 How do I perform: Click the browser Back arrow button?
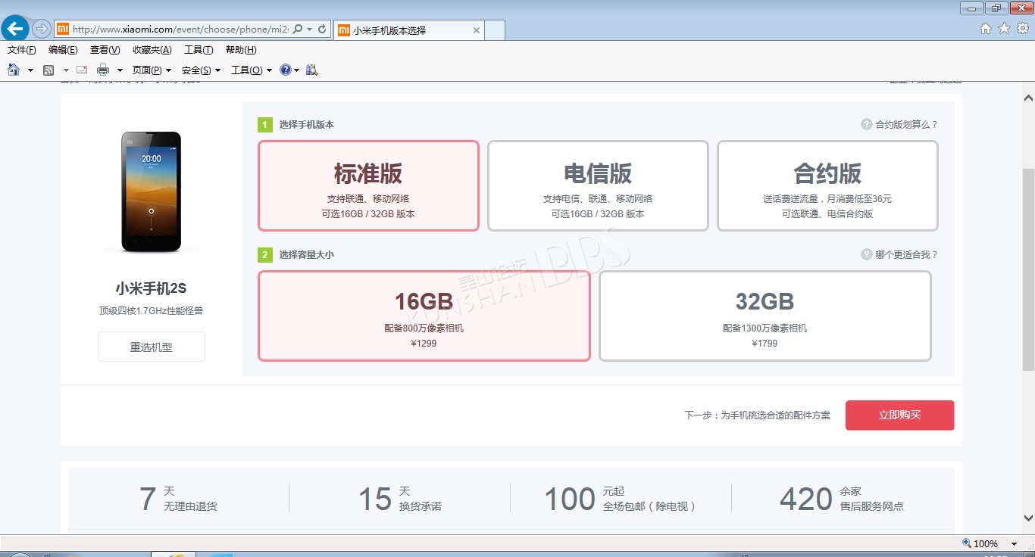pyautogui.click(x=15, y=29)
